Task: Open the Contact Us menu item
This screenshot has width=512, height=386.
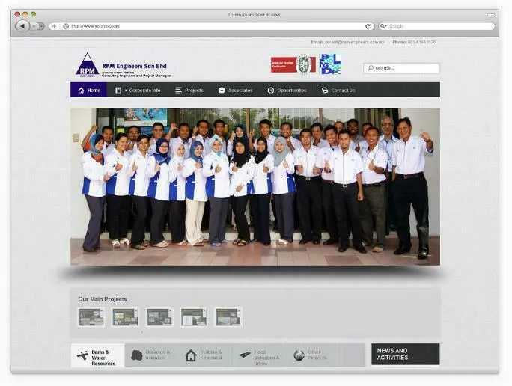Action: click(x=338, y=90)
